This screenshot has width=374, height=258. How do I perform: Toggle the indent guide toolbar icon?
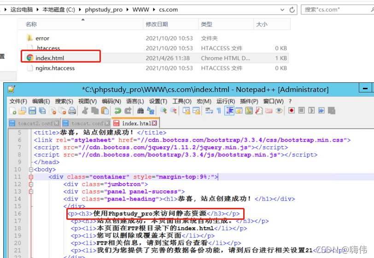coord(229,110)
